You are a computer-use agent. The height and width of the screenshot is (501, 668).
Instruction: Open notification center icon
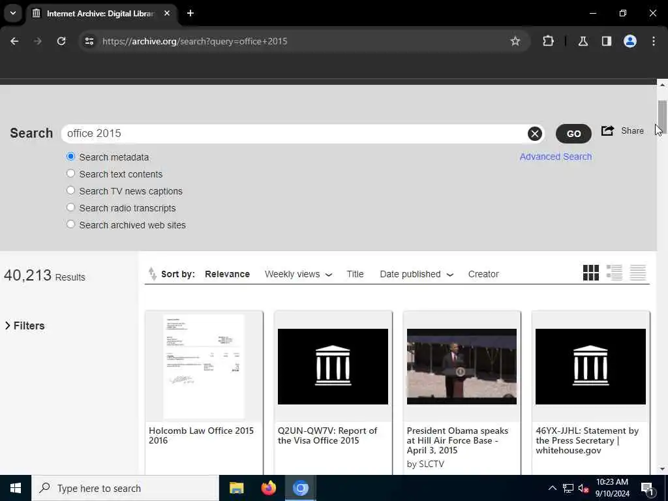[x=647, y=488]
